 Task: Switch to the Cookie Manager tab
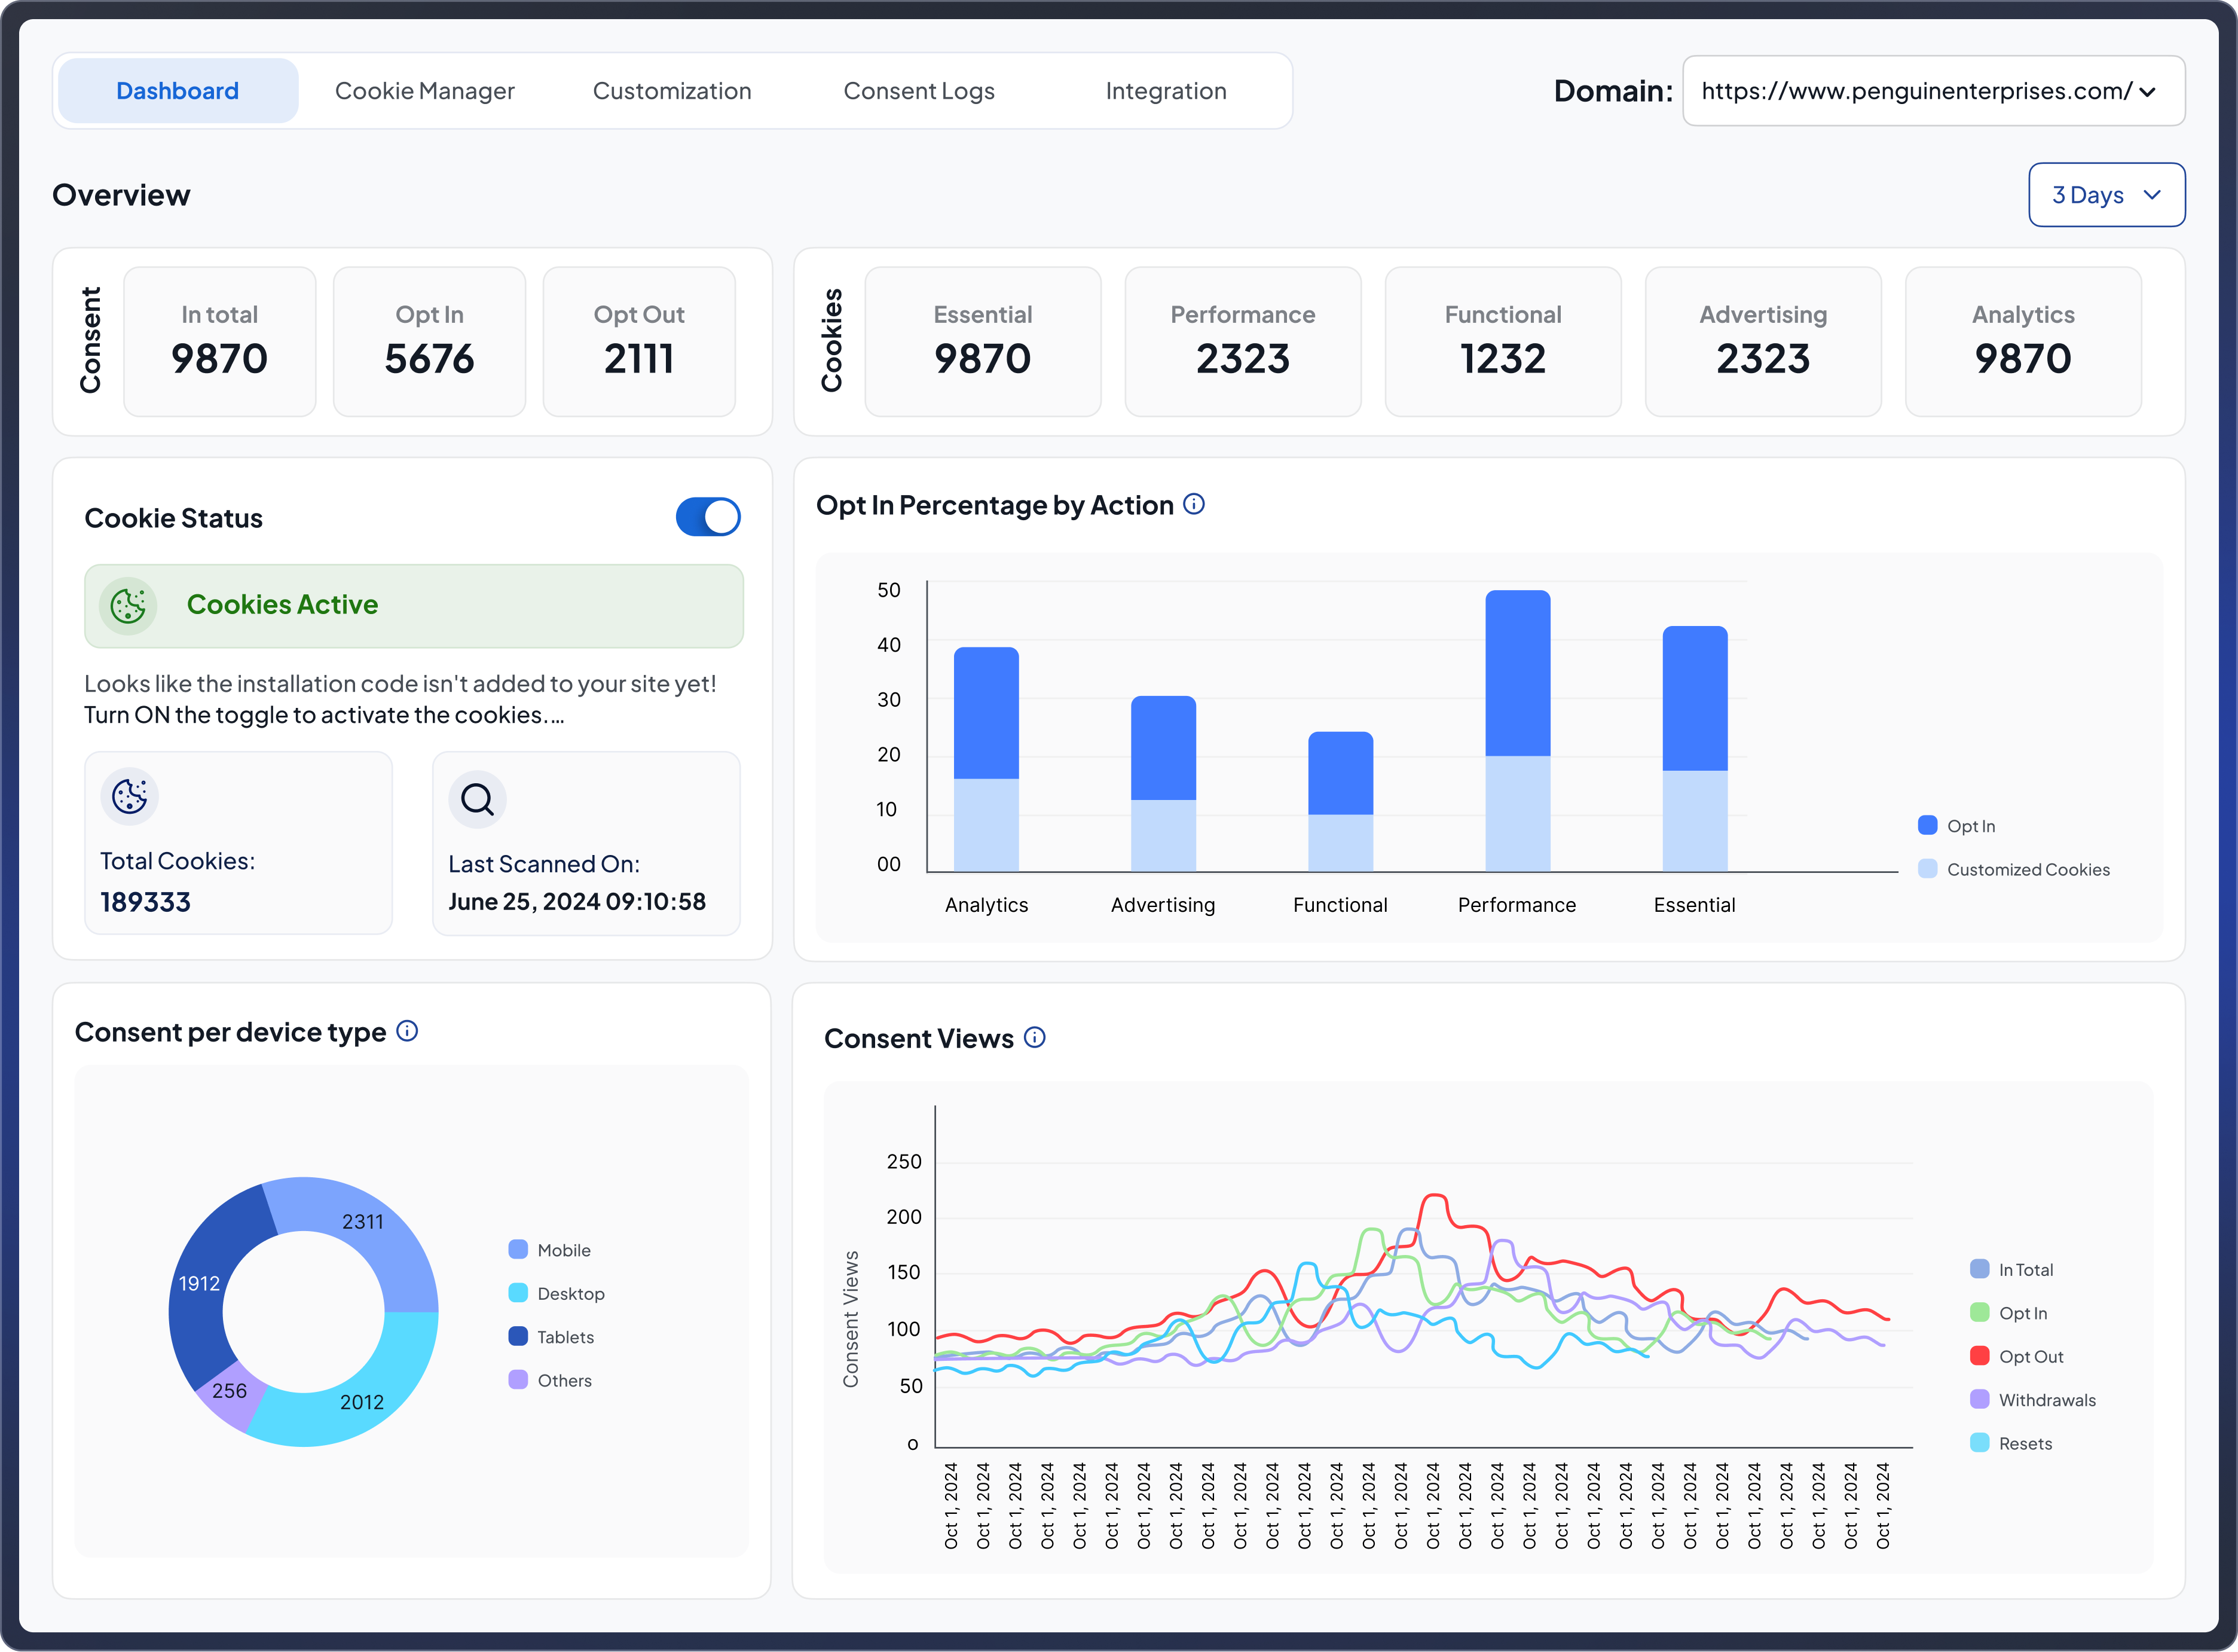(424, 91)
